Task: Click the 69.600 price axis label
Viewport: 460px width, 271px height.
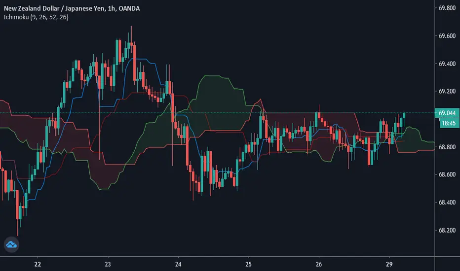Action: (x=447, y=36)
